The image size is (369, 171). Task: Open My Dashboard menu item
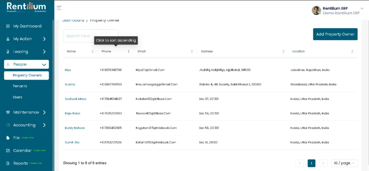pos(27,26)
